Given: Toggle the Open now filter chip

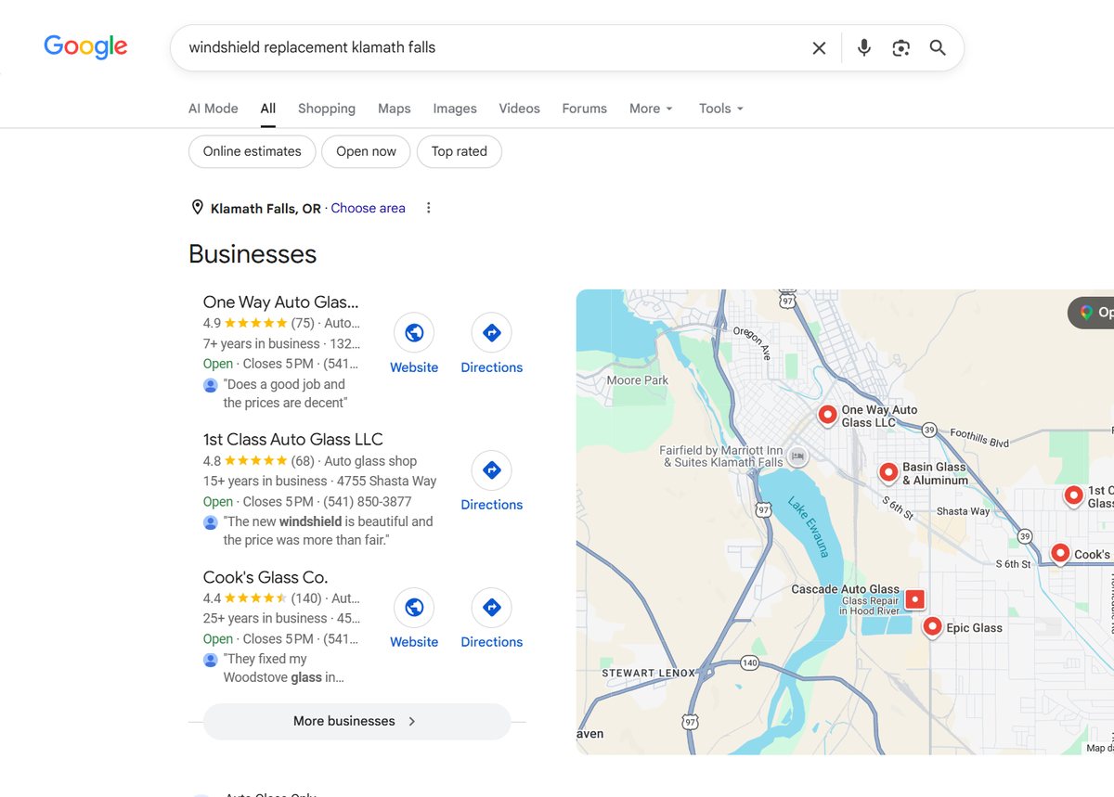Looking at the screenshot, I should [x=366, y=151].
